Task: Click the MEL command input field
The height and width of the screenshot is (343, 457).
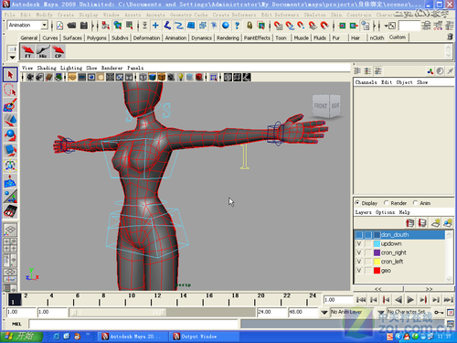Action: (133, 324)
